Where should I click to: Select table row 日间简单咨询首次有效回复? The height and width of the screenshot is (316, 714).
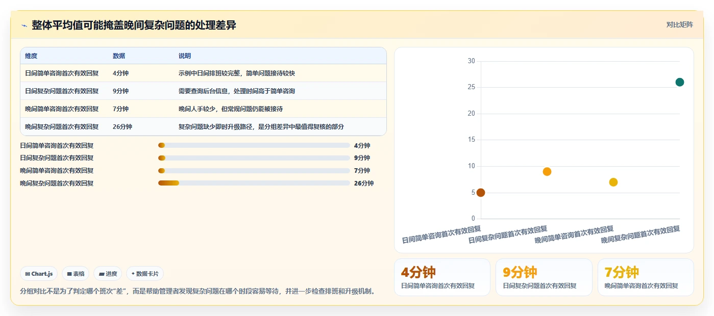point(203,73)
